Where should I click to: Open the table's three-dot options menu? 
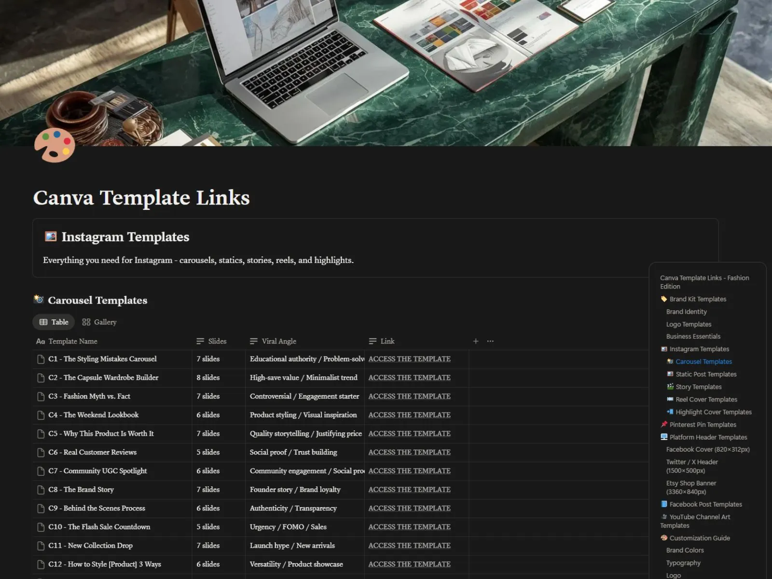[490, 341]
